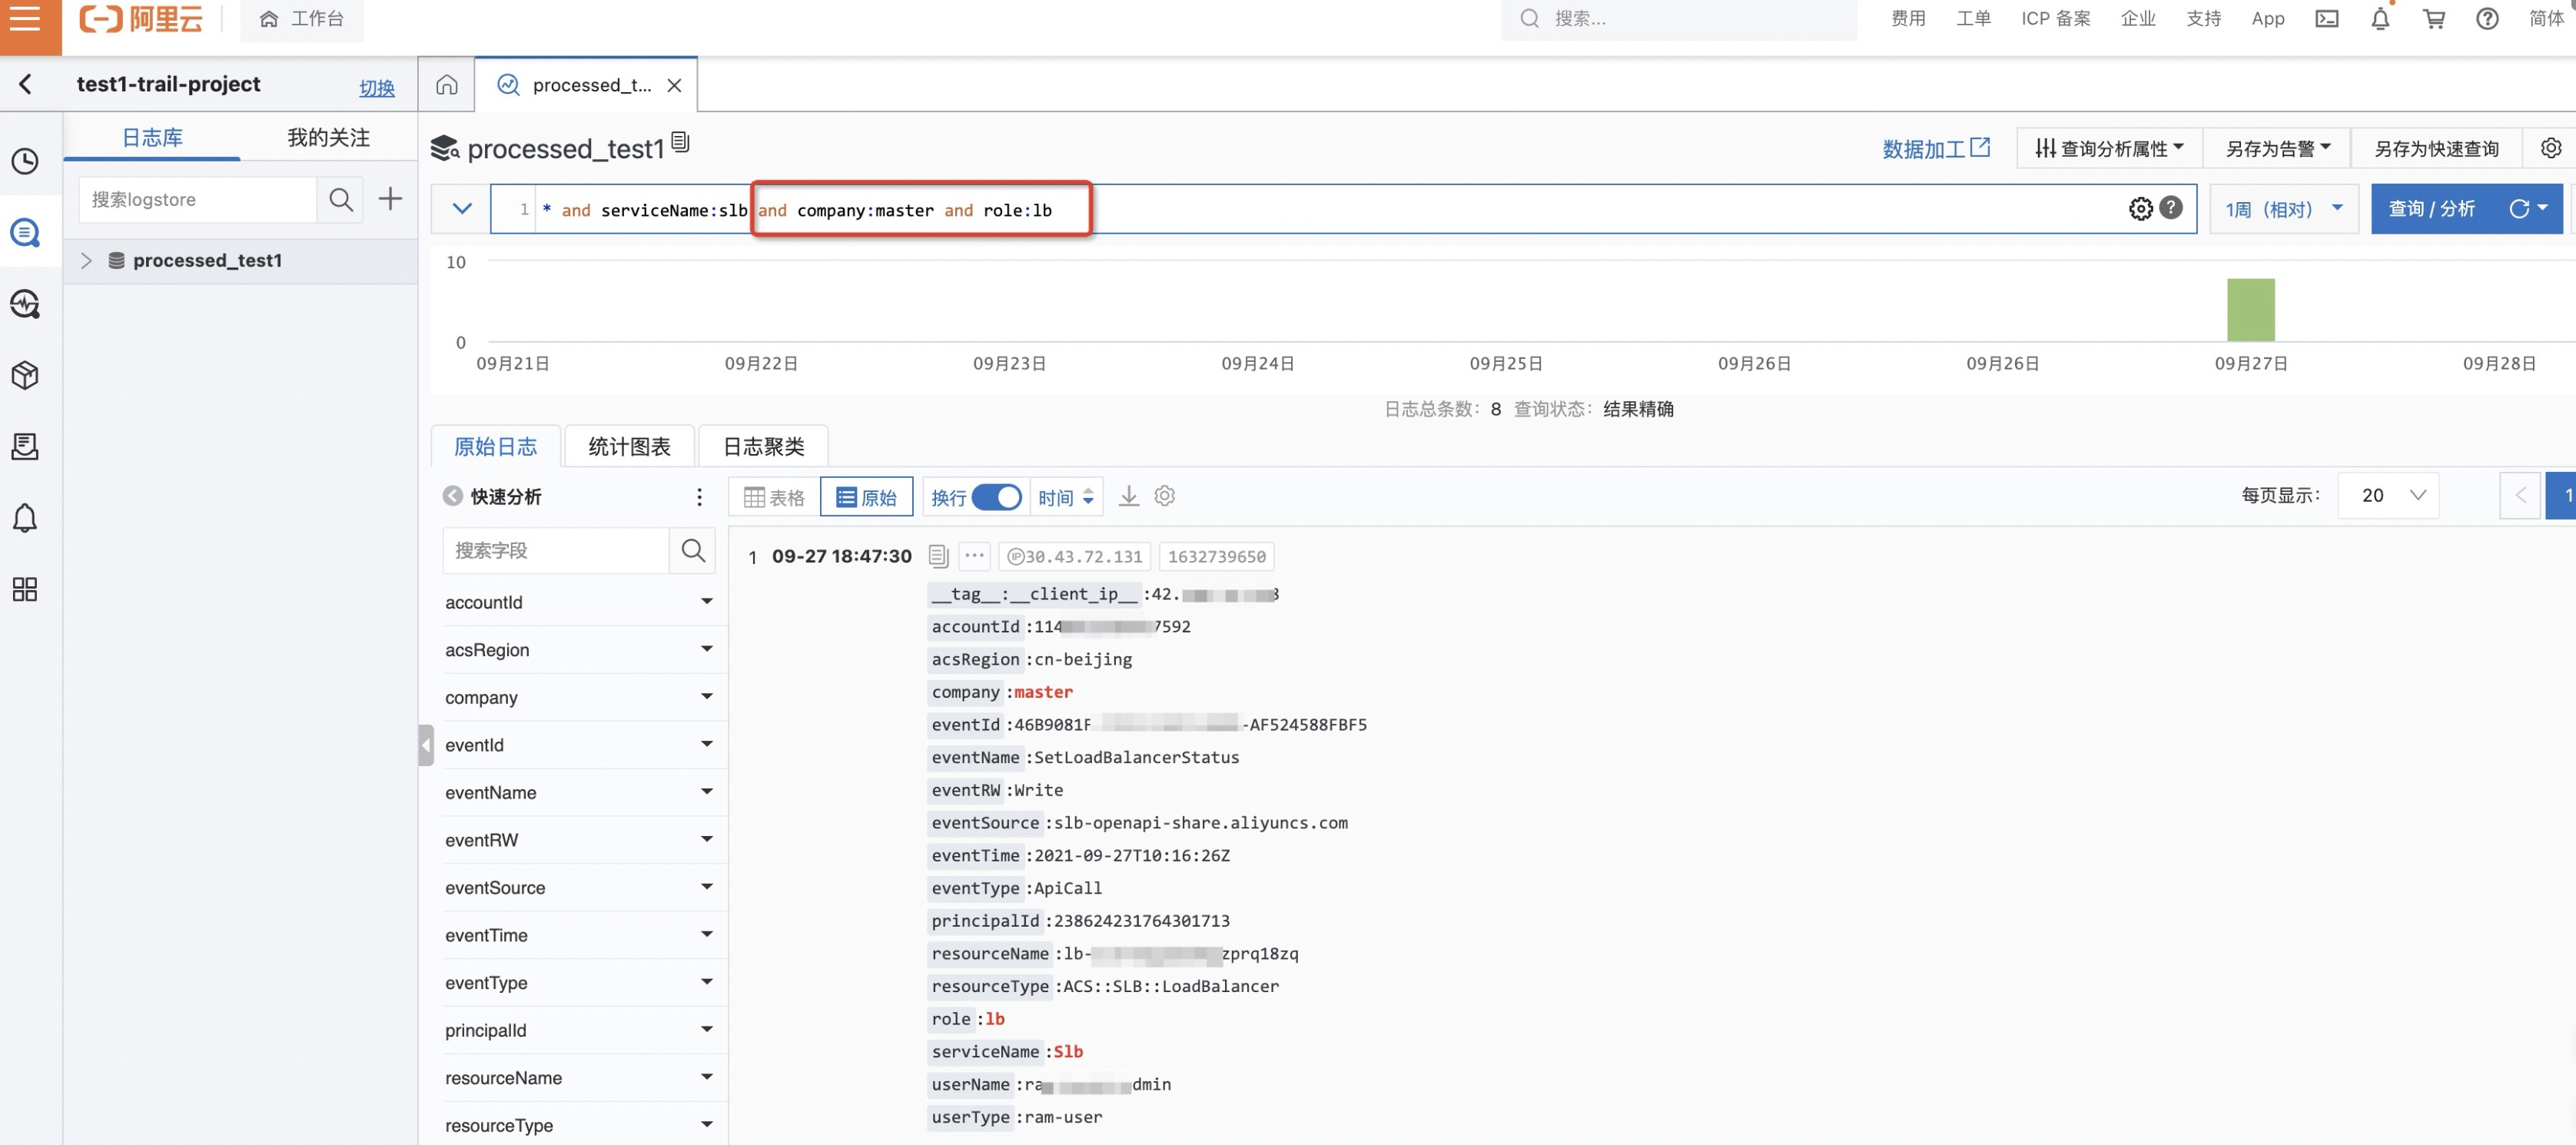The image size is (2576, 1145).
Task: Open the 1周(相对) time range dropdown
Action: (x=2283, y=209)
